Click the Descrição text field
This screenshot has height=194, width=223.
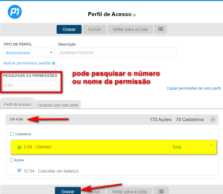[x=118, y=53]
